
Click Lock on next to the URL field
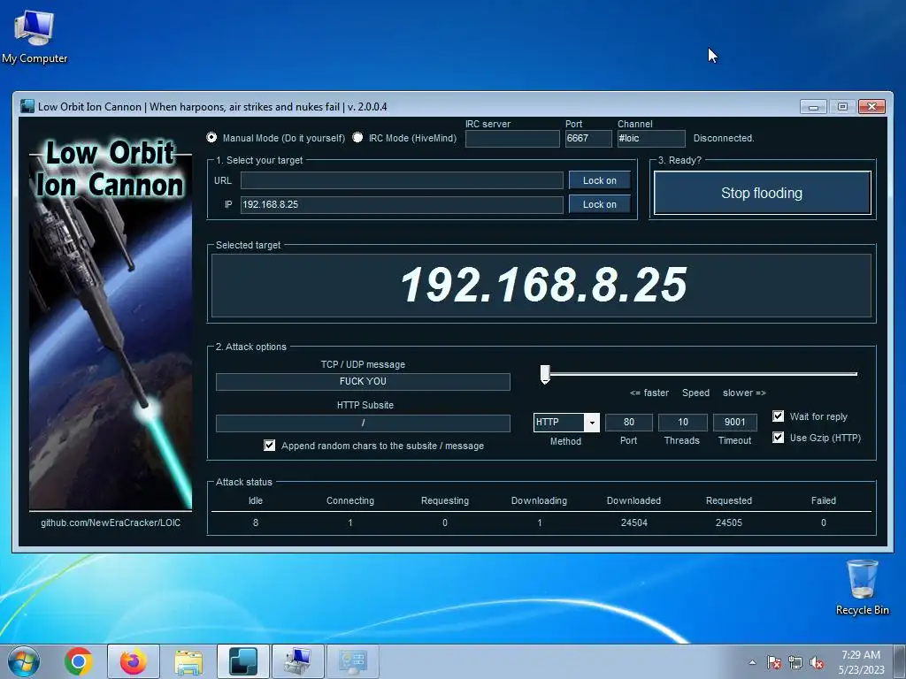(599, 180)
